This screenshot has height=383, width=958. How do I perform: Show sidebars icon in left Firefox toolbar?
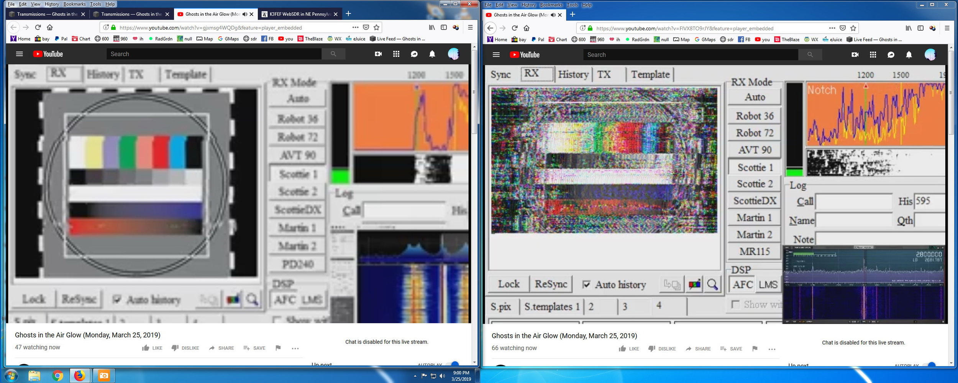[x=444, y=27]
